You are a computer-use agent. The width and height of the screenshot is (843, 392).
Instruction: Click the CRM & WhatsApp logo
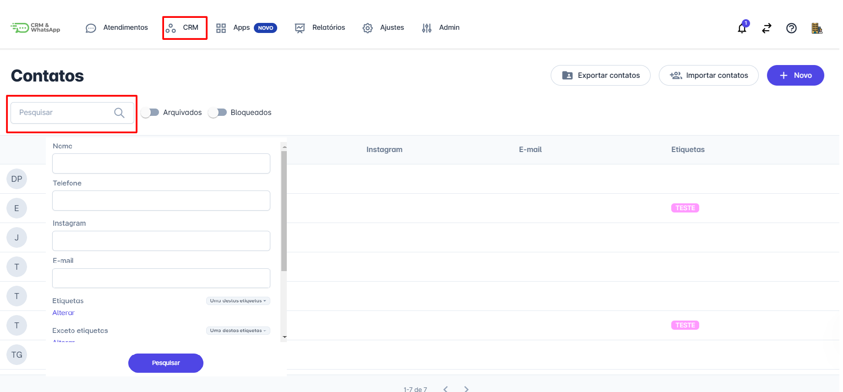(x=36, y=28)
